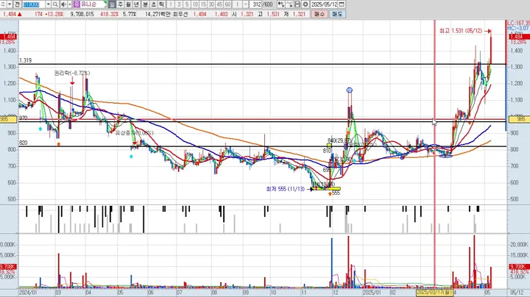Select the 월 monthly chart period

pyautogui.click(x=128, y=4)
